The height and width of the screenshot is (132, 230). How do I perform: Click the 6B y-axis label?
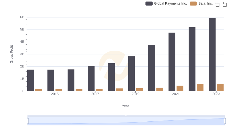pos(22,17)
